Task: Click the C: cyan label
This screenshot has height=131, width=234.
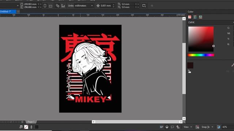Action: pyautogui.click(x=229, y=28)
